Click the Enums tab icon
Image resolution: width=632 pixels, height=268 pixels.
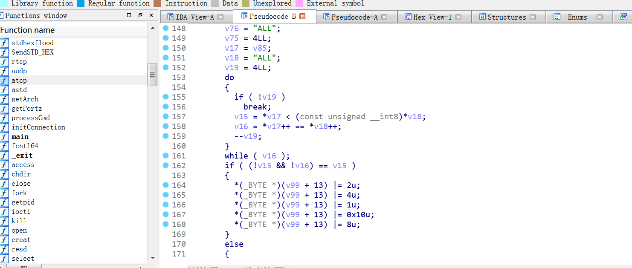[x=557, y=17]
